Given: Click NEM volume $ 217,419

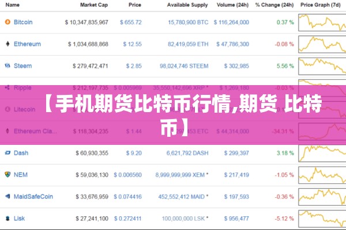Looking at the screenshot, I should (x=236, y=175).
